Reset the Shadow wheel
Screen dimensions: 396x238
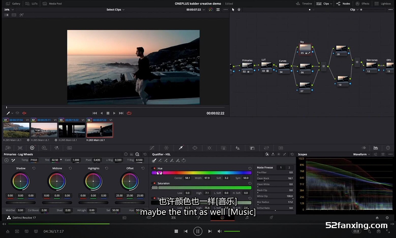[x=34, y=168]
